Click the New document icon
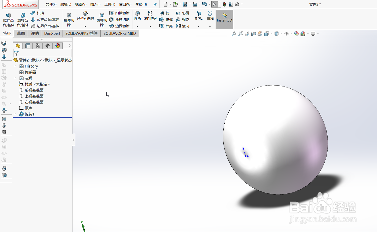The width and height of the screenshot is (377, 232). coord(165,4)
